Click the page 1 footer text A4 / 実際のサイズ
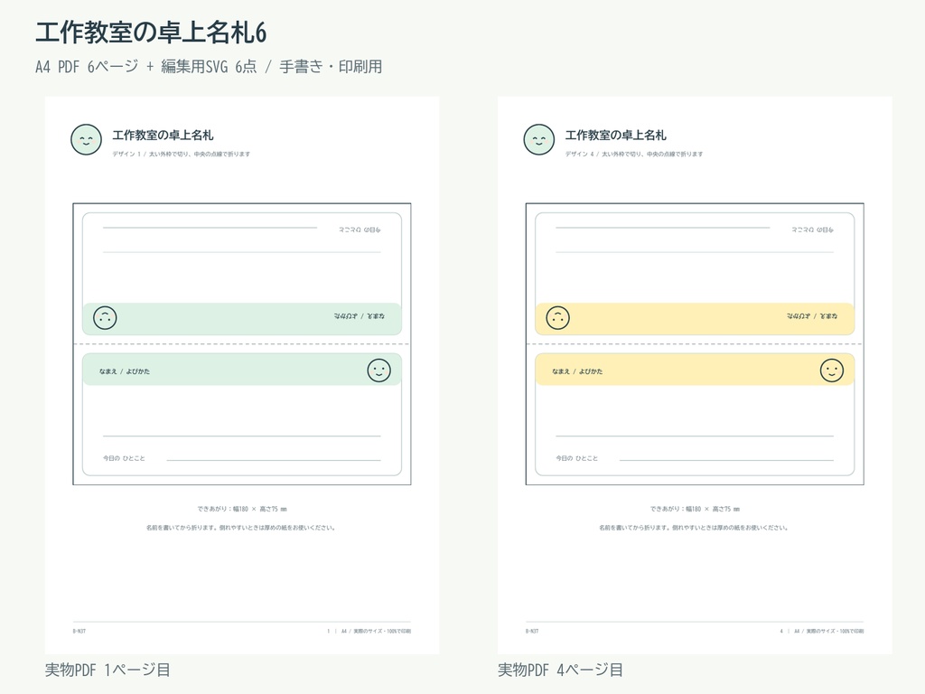 pos(376,631)
